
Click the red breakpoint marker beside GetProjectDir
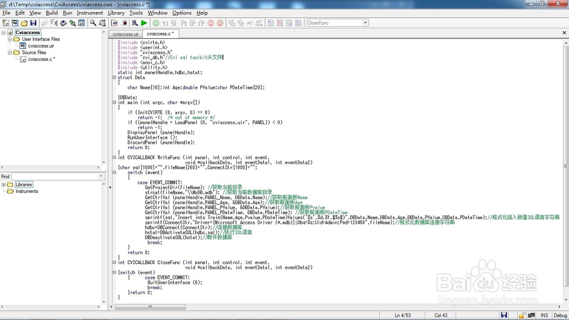(x=110, y=187)
